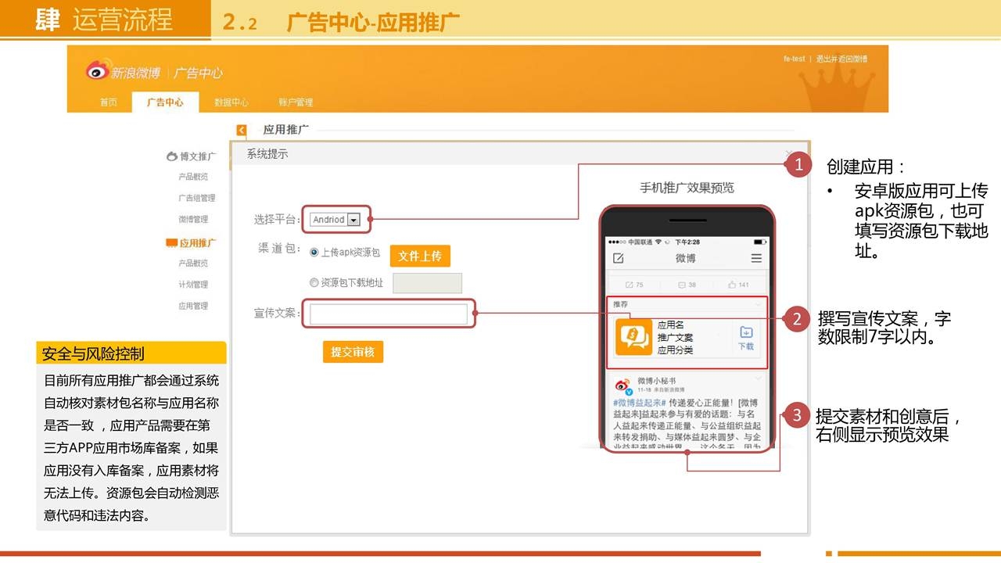This screenshot has width=1001, height=563.
Task: Tap the like icon showing 141
Action: click(737, 285)
